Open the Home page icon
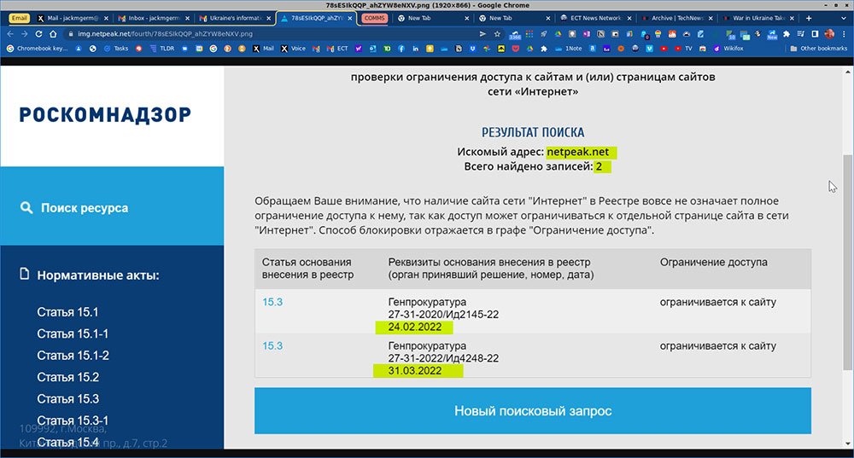 [x=53, y=34]
